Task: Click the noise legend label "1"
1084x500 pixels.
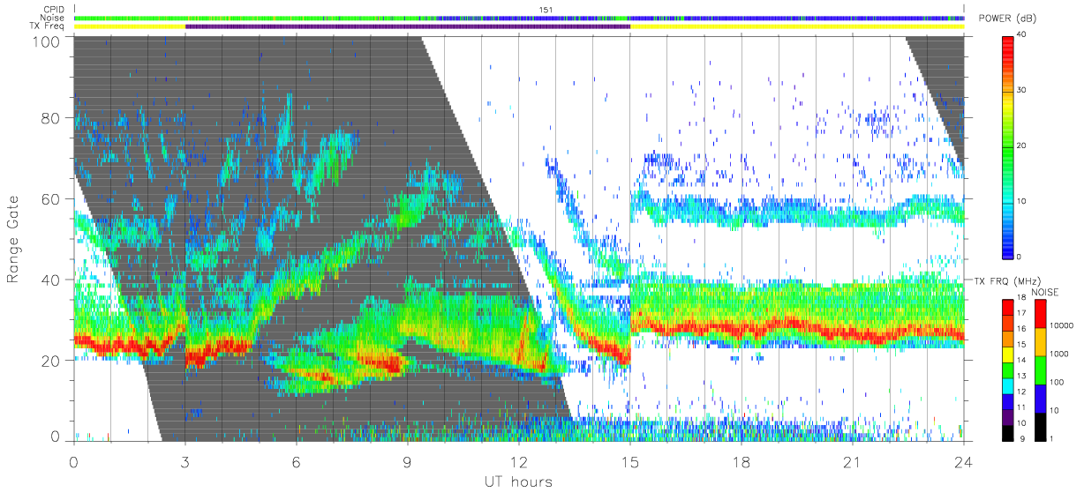Action: [1050, 437]
